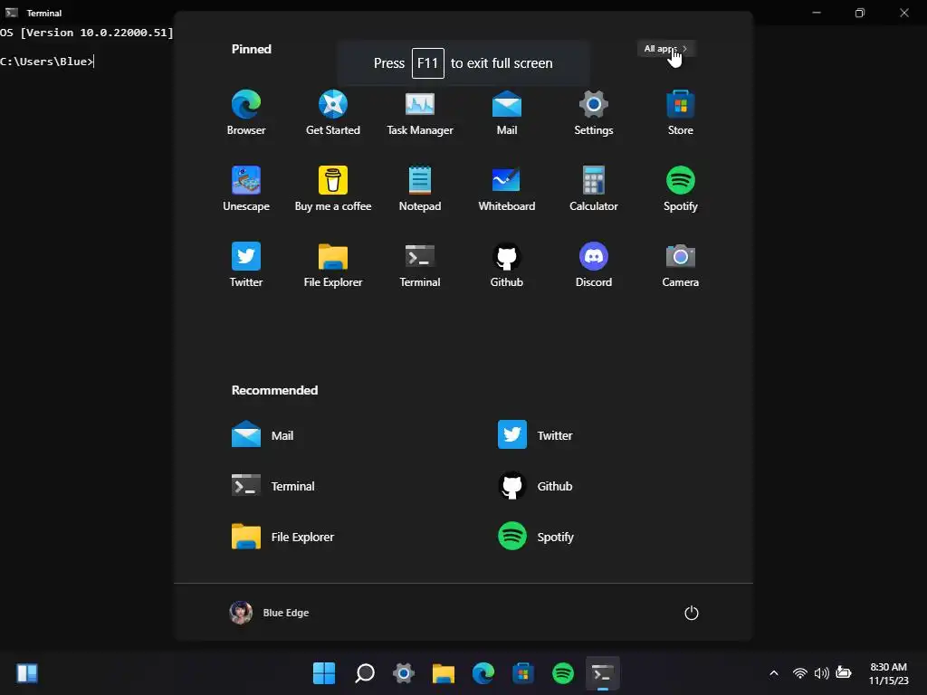Image resolution: width=927 pixels, height=695 pixels.
Task: Open Task Manager from pinned apps
Action: point(420,113)
